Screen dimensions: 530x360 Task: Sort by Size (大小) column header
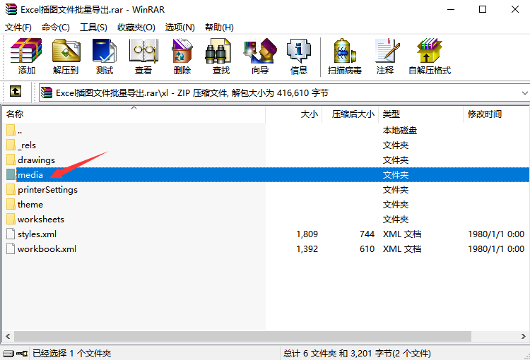[294, 114]
